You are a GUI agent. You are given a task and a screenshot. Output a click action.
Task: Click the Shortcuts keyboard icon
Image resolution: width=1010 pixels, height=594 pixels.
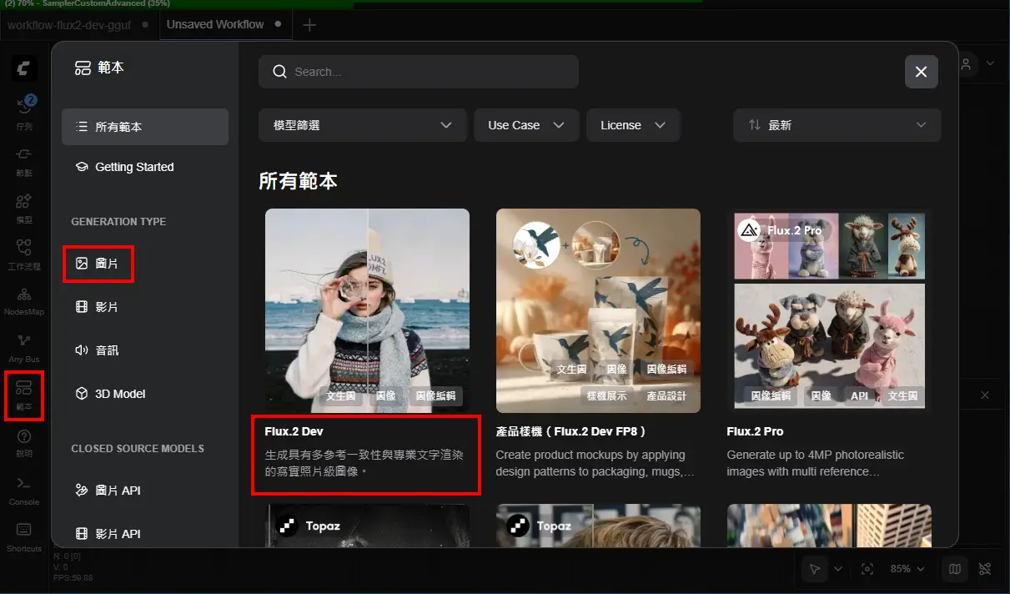(24, 536)
